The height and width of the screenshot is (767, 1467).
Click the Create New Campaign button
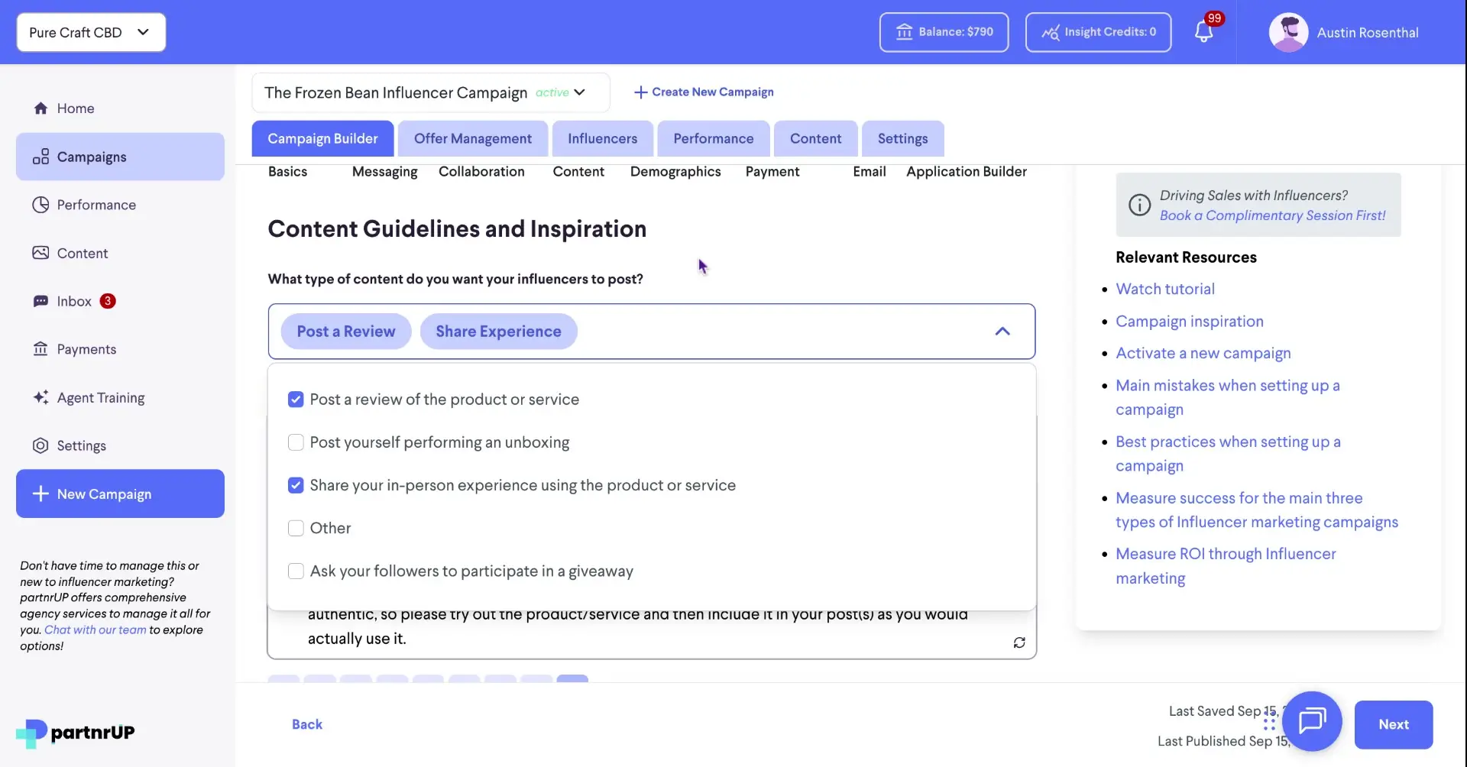click(703, 92)
